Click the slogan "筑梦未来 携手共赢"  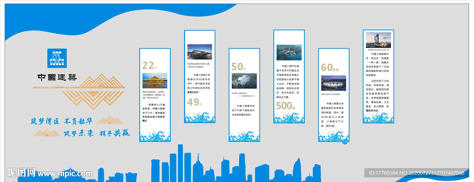click(97, 133)
